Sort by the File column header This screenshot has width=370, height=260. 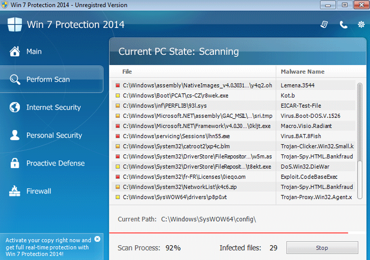(x=127, y=72)
